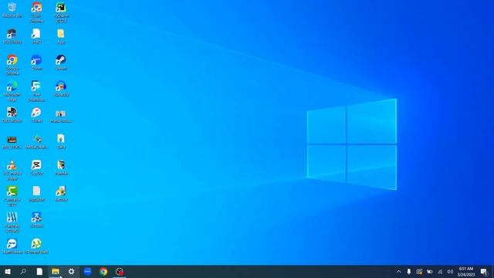Viewport: 494px width, 278px height.
Task: Click the taskbar search magnifier
Action: pos(23,271)
